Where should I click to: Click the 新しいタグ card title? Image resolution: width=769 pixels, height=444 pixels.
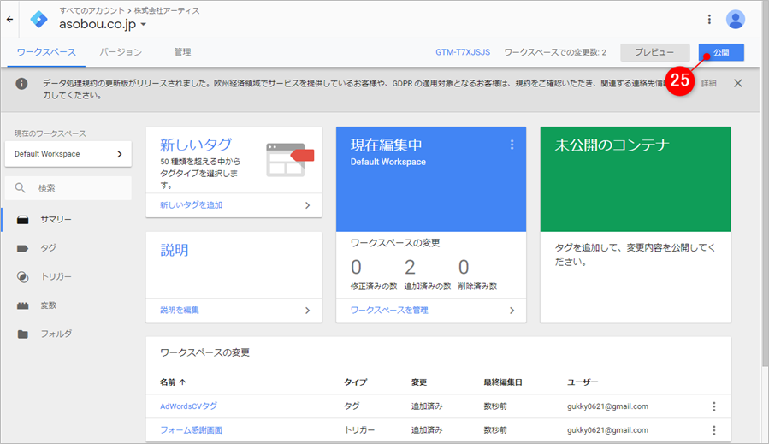[x=196, y=145]
